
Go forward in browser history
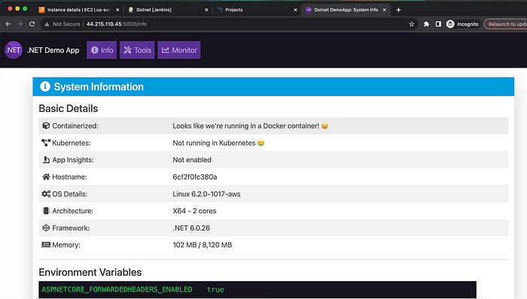pyautogui.click(x=20, y=24)
